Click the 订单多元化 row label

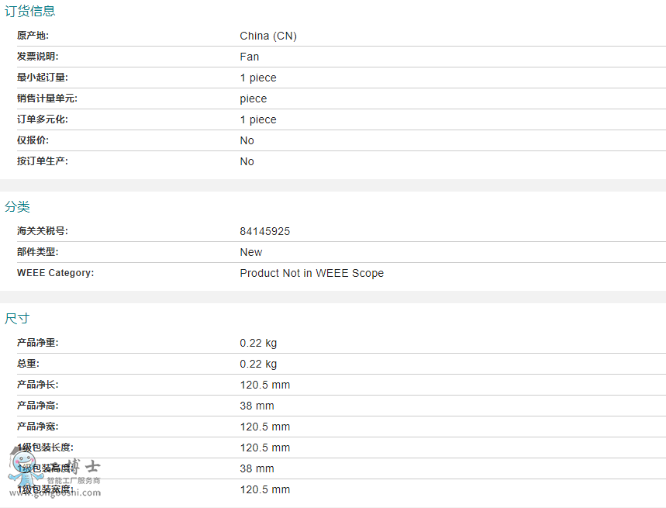(x=43, y=119)
